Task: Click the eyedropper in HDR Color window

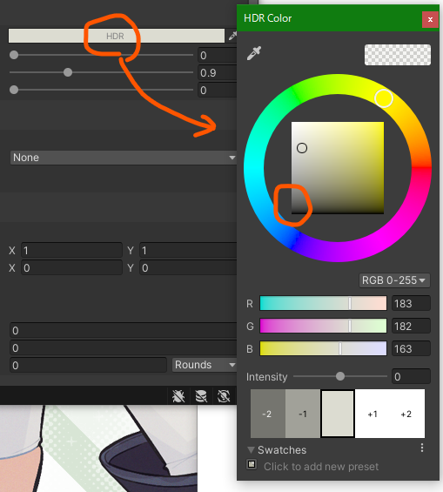Action: pos(254,53)
